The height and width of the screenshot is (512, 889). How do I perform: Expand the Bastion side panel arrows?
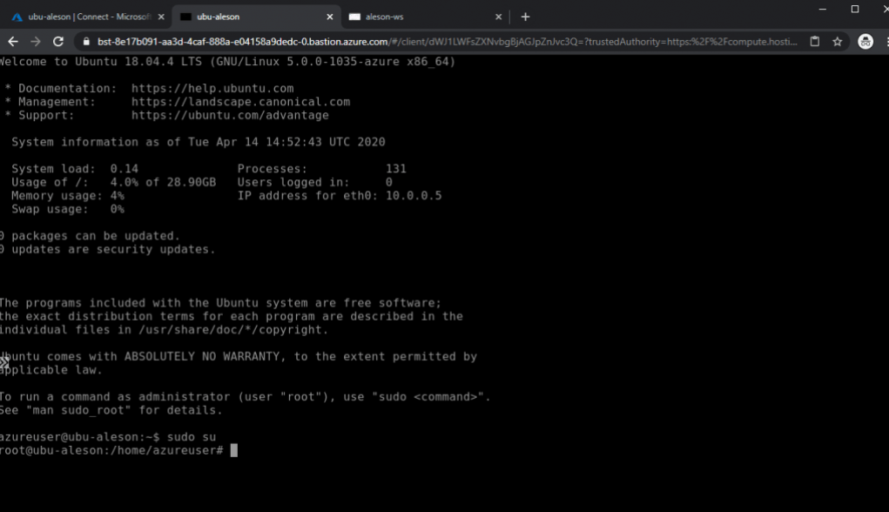[x=4, y=363]
